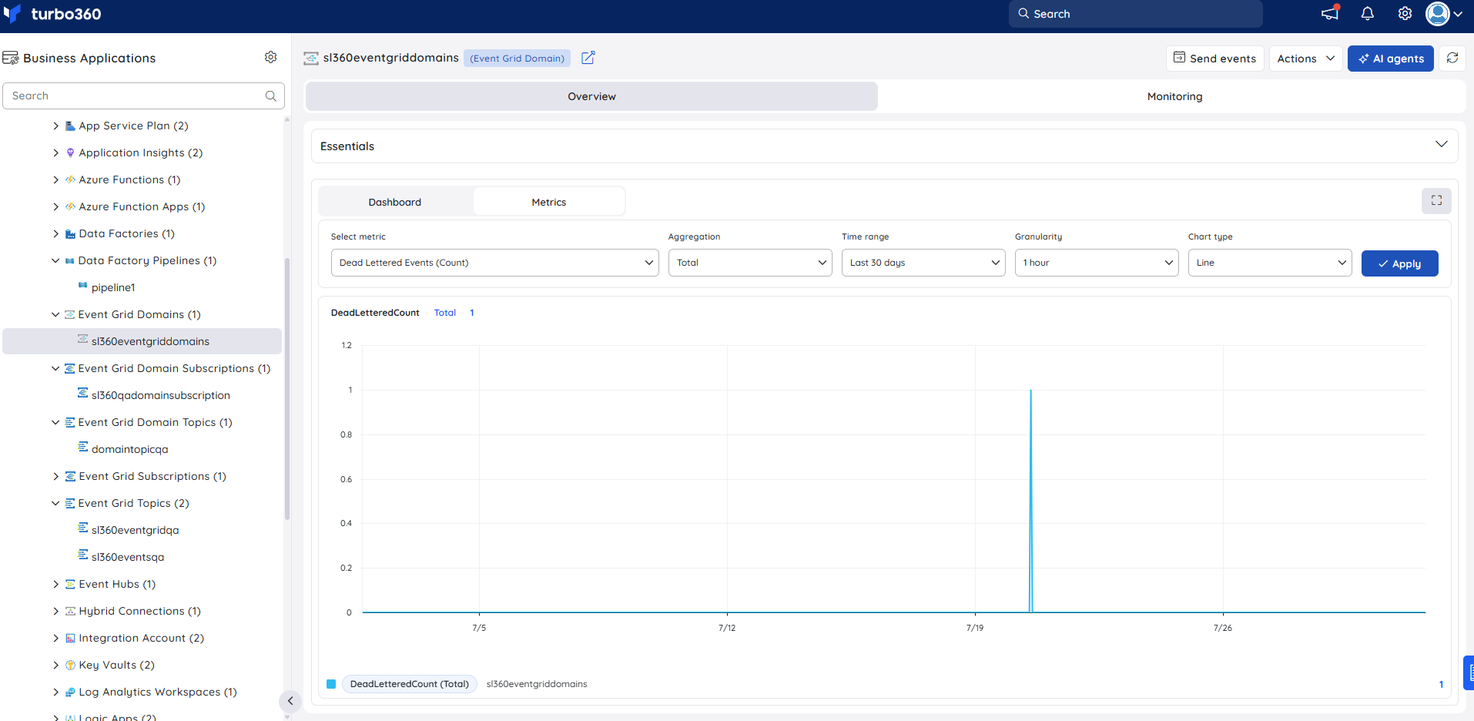Switch to the Monitoring tab
This screenshot has height=721, width=1474.
coord(1174,96)
